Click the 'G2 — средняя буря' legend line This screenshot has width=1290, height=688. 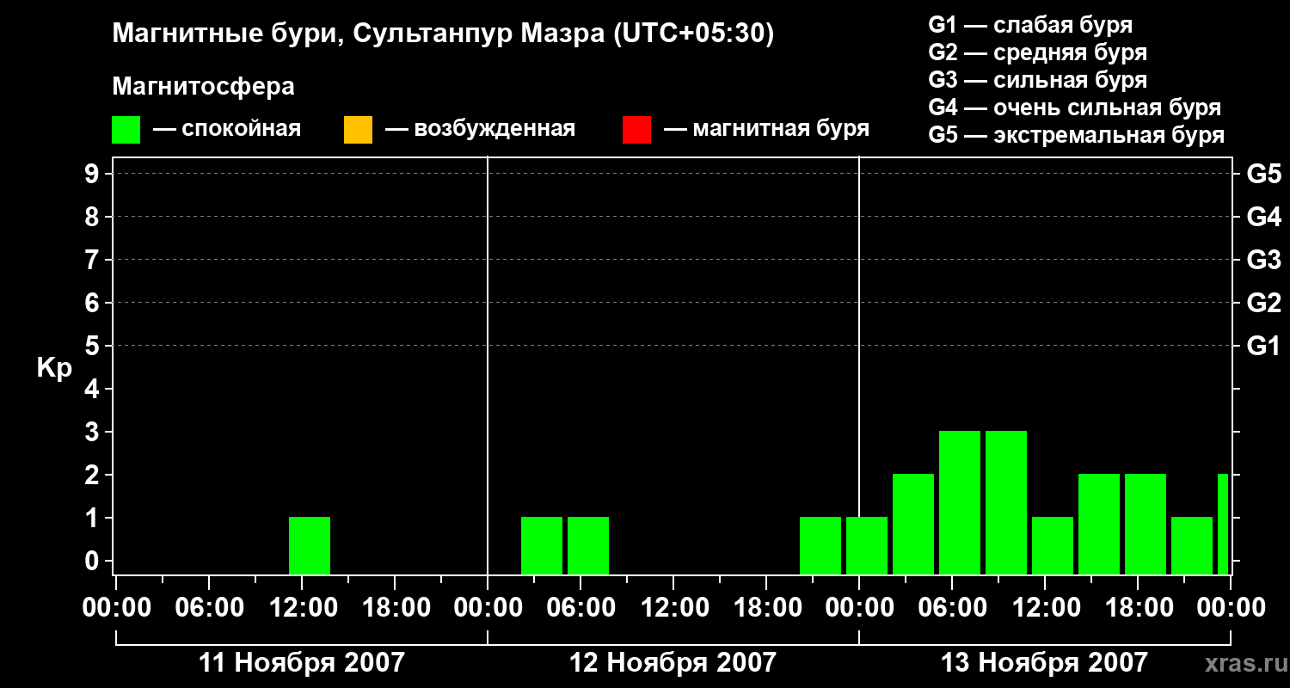pos(1037,52)
